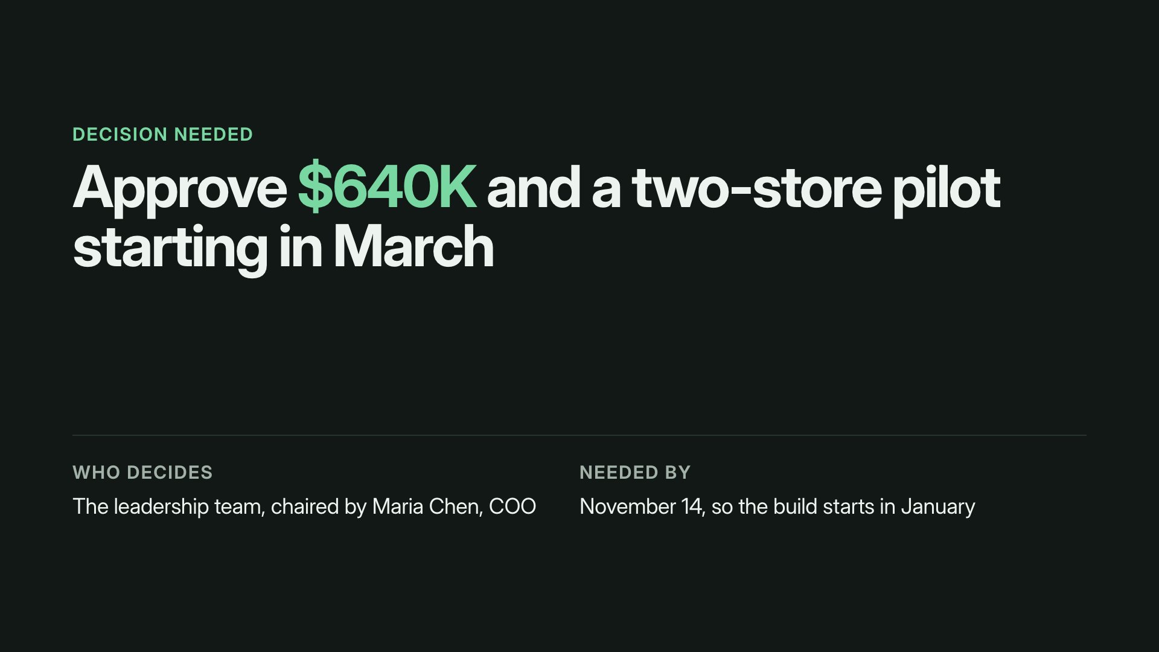Click the horizontal divider line
The image size is (1159, 652).
[x=579, y=435]
